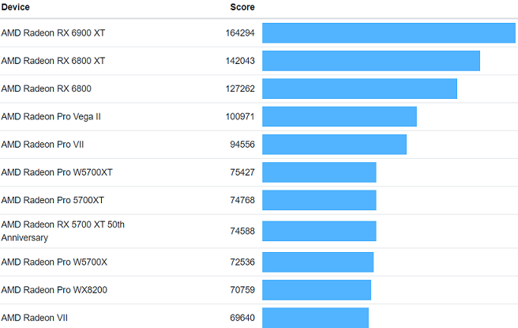Select the blue bar for Radeon Pro Vega II
Viewport: 518px width, 328px height.
pos(340,116)
